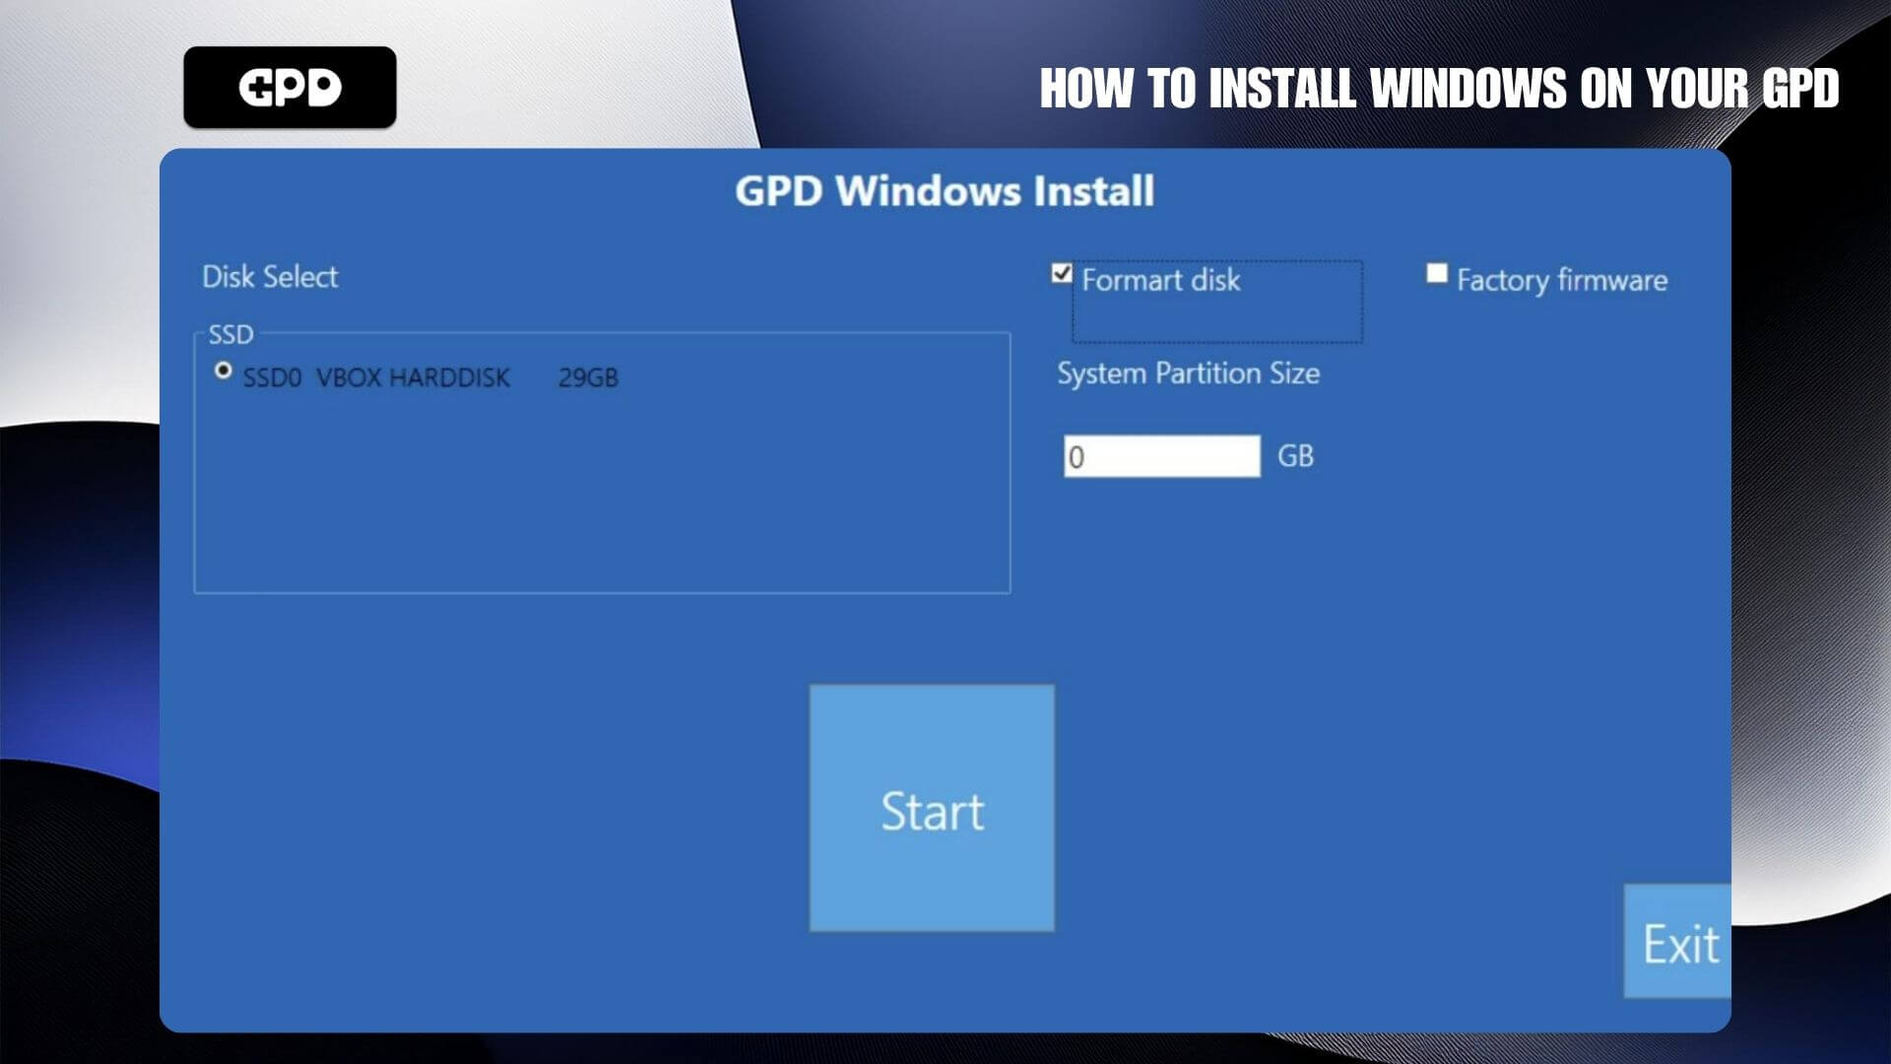The image size is (1891, 1064).
Task: Click the GPD Windows Install heading
Action: pos(945,191)
